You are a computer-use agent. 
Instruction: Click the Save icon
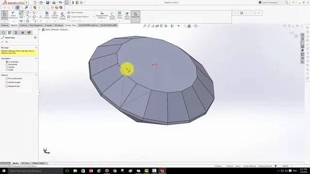pos(47,2)
